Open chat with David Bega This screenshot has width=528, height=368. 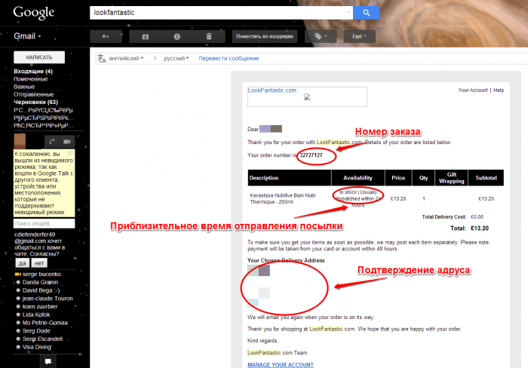click(x=41, y=290)
